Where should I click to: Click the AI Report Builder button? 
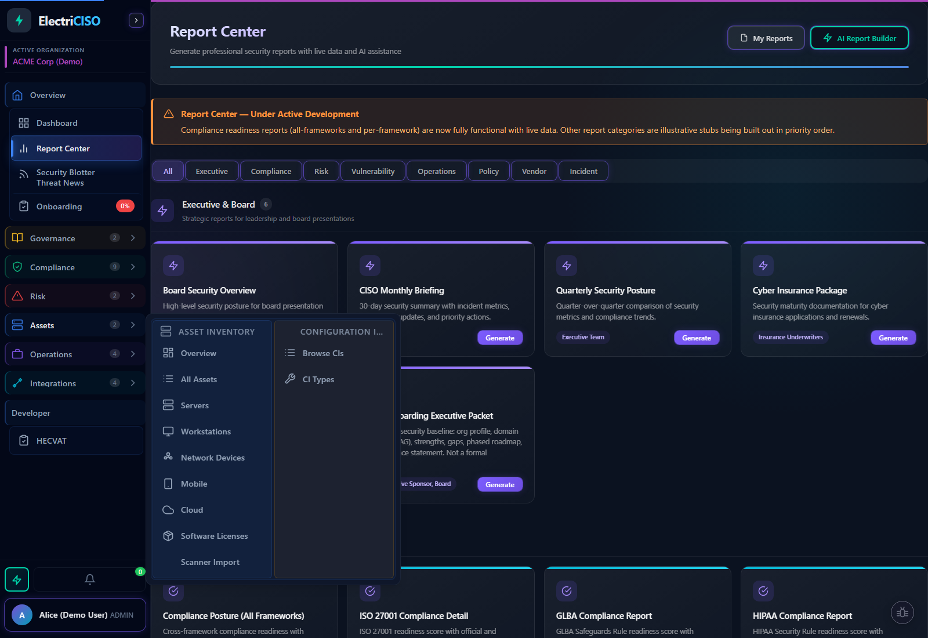click(x=859, y=38)
